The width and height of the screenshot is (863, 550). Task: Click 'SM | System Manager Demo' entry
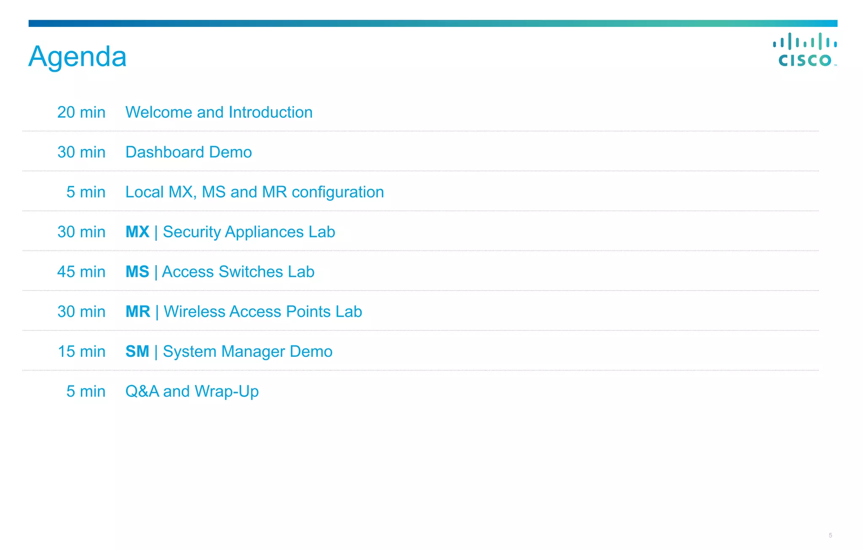pyautogui.click(x=229, y=352)
